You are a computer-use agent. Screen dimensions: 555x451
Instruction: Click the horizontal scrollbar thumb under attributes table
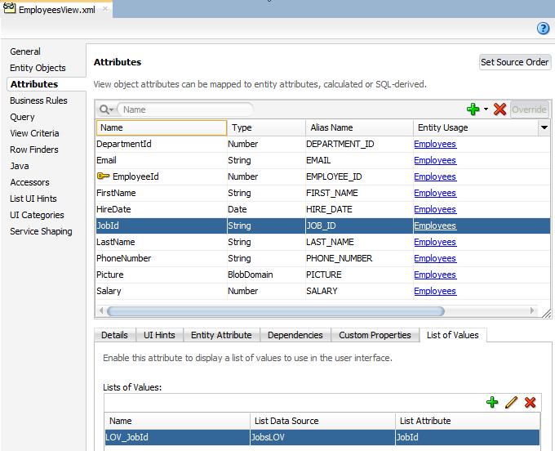click(x=276, y=311)
